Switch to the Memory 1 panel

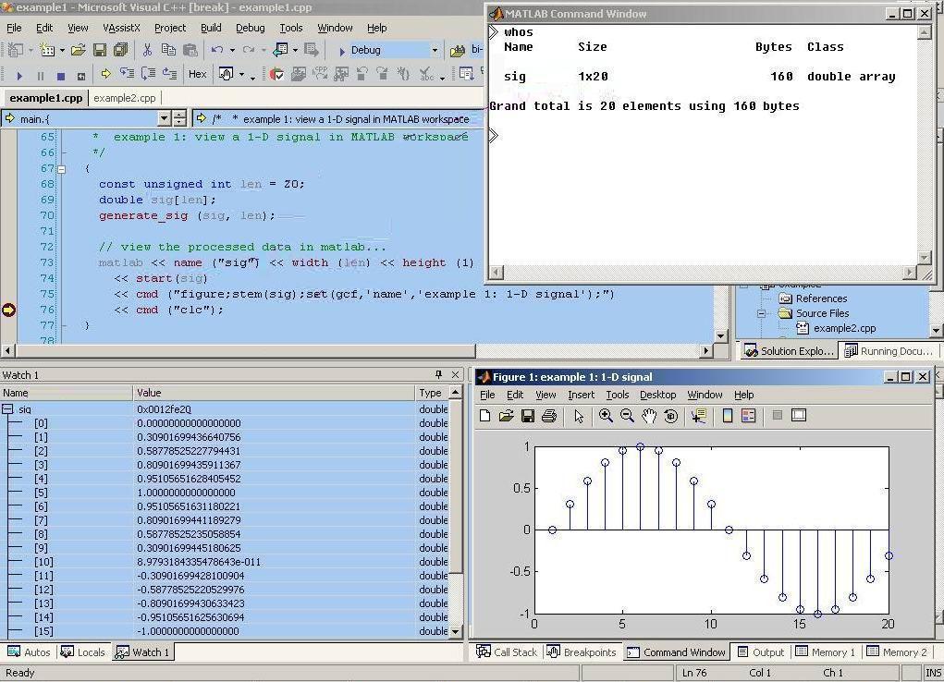click(826, 652)
